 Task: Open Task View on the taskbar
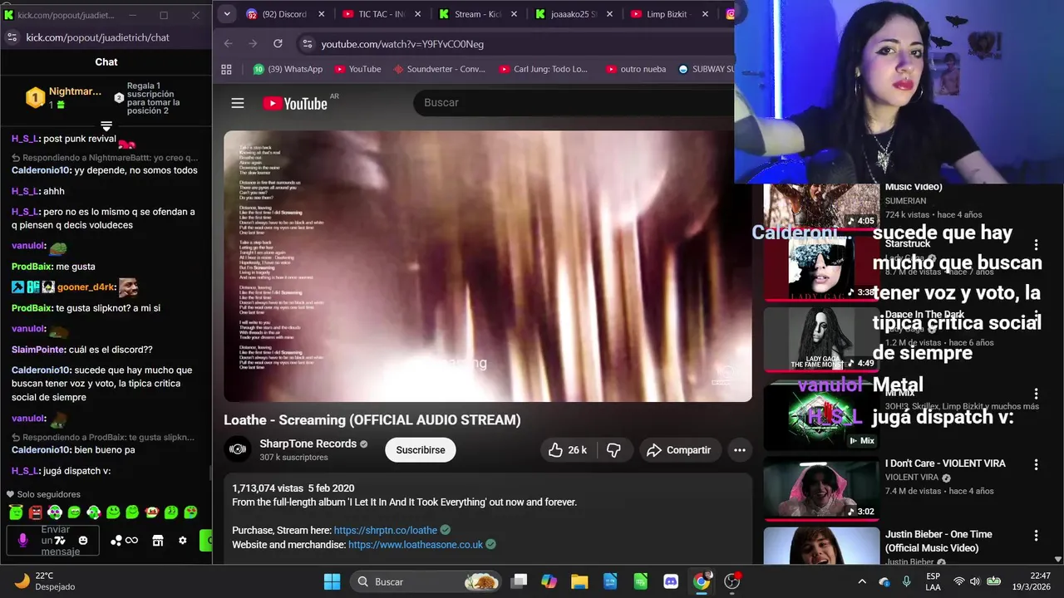[519, 581]
